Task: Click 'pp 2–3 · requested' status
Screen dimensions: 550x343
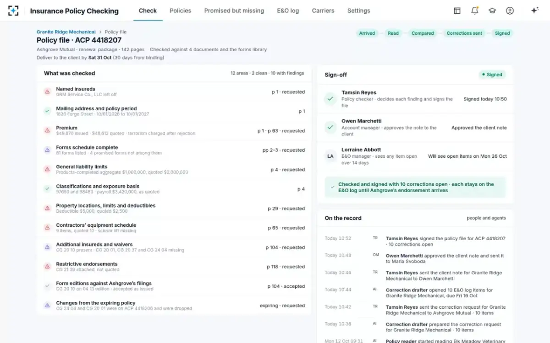Action: coord(284,150)
